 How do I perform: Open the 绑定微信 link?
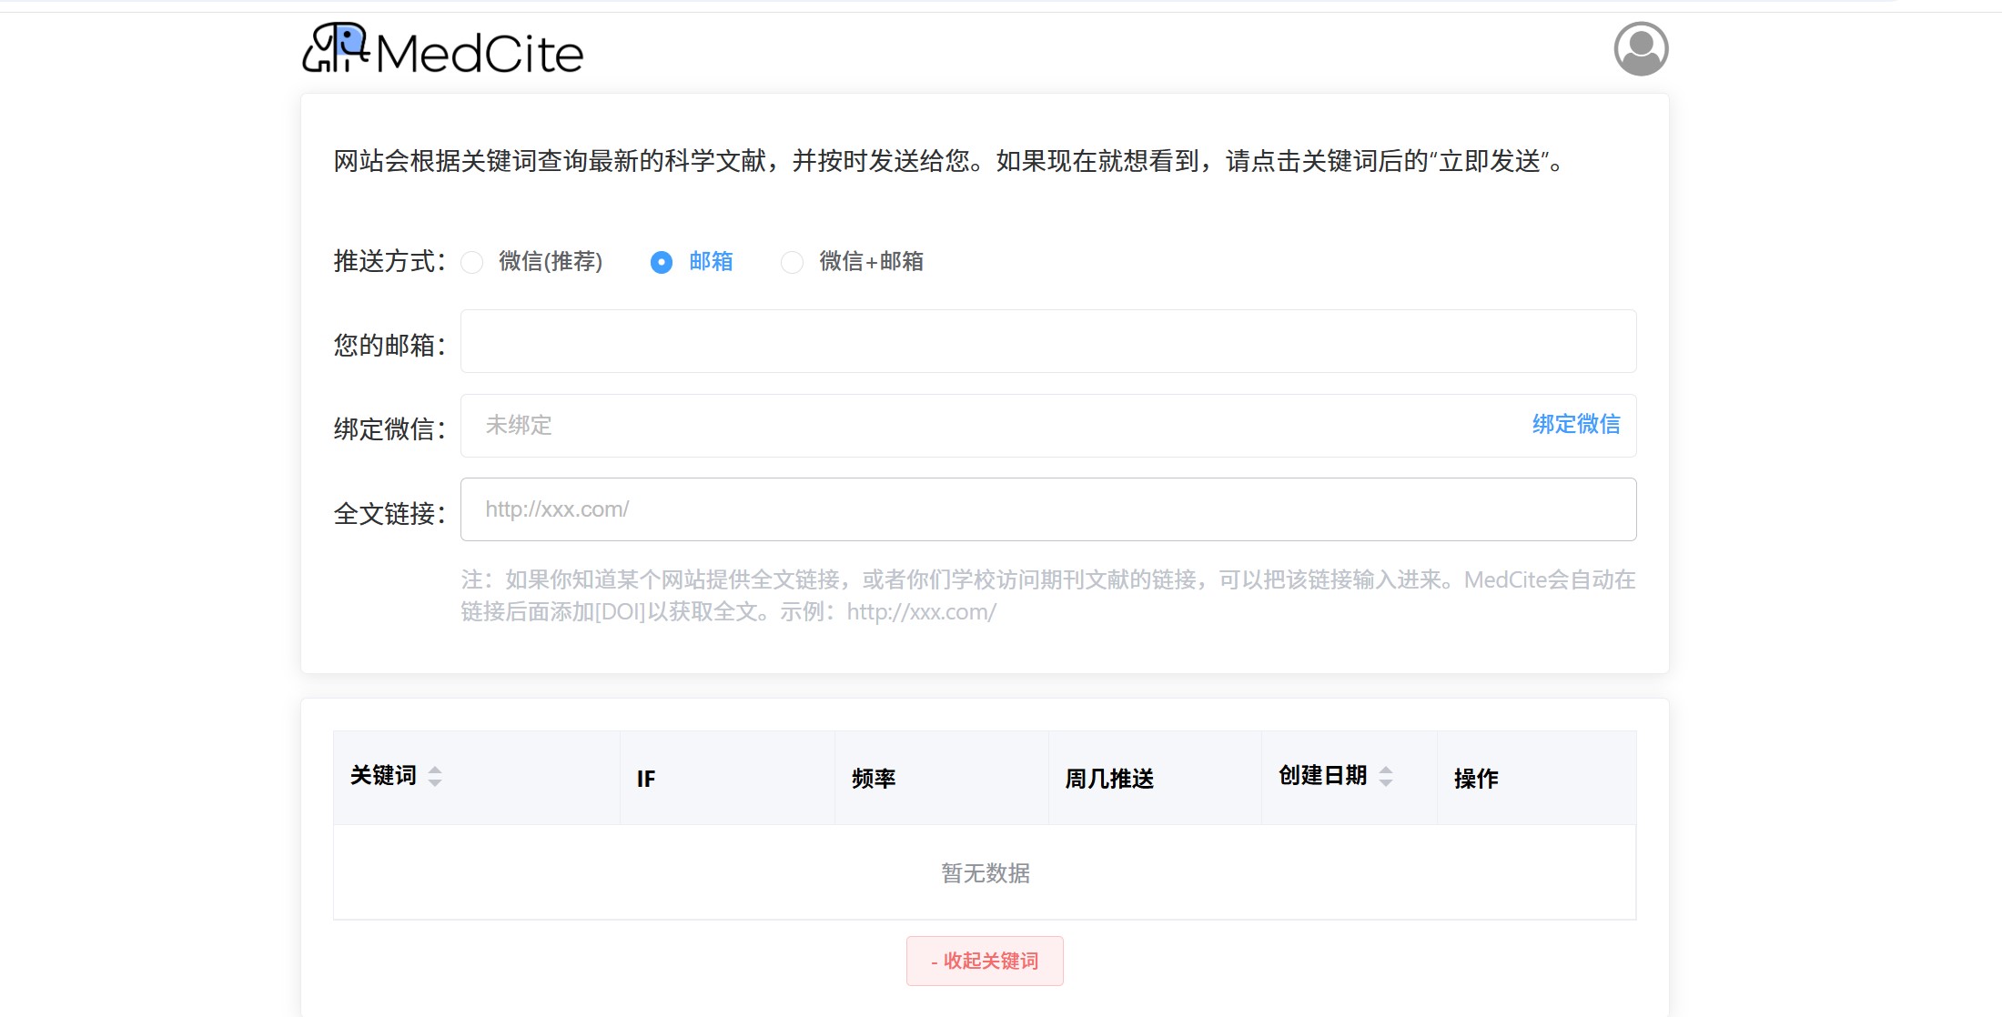tap(1576, 425)
